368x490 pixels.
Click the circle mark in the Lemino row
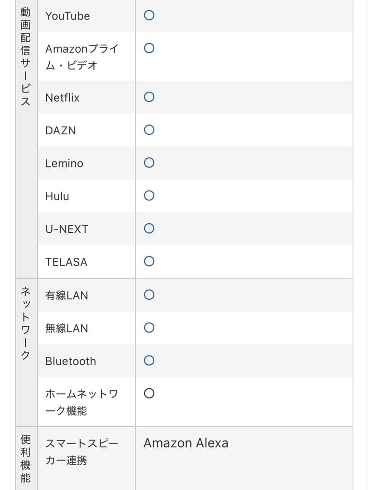[x=149, y=162]
